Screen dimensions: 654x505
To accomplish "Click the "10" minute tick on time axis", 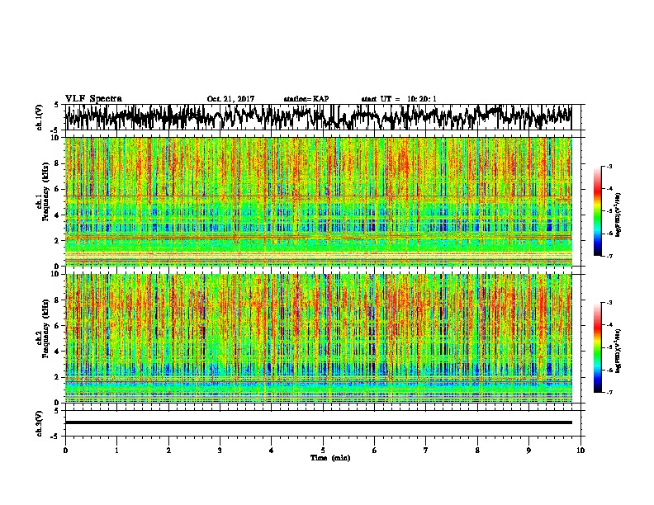I will pyautogui.click(x=581, y=451).
